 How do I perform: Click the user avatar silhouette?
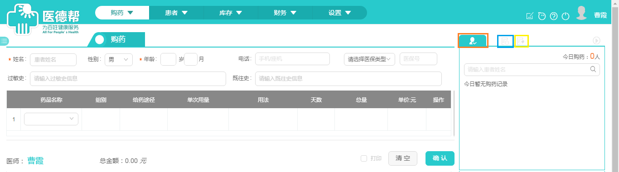click(581, 13)
